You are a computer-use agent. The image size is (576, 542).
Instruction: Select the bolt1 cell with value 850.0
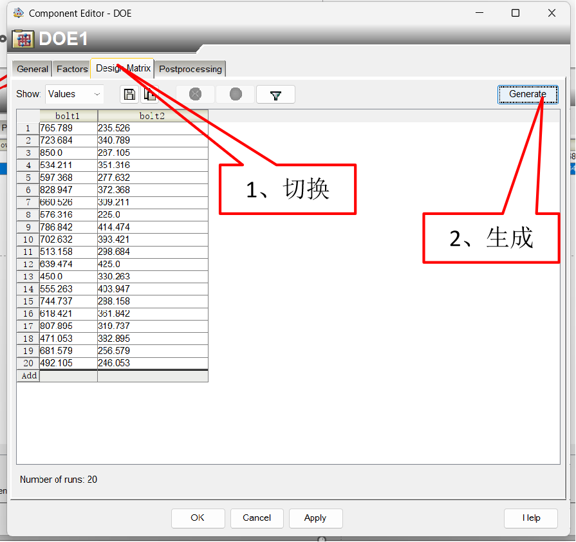tap(68, 153)
